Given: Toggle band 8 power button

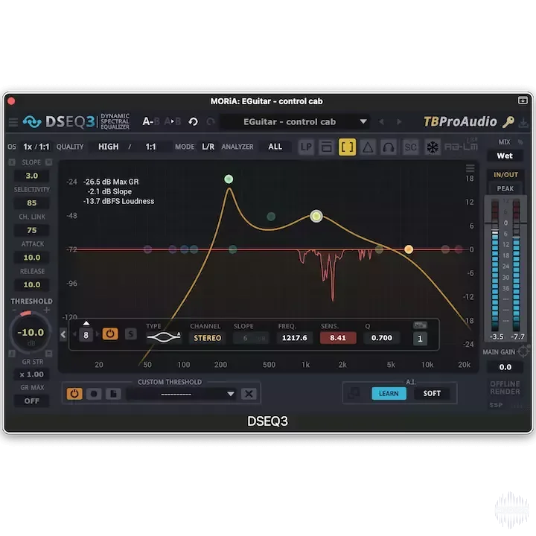Looking at the screenshot, I should [110, 334].
